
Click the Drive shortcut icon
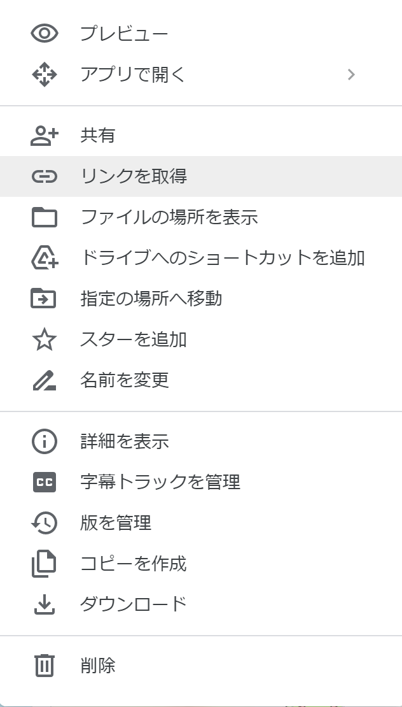44,258
